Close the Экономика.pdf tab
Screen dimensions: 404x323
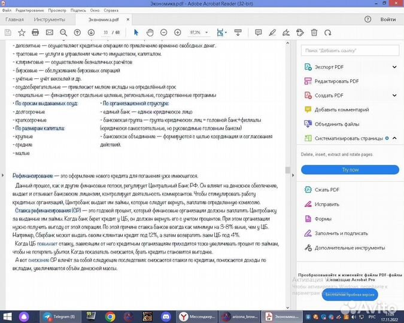[128, 20]
